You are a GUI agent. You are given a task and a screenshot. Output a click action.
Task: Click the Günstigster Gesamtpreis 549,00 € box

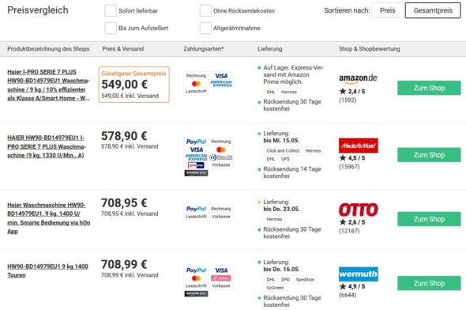[134, 85]
